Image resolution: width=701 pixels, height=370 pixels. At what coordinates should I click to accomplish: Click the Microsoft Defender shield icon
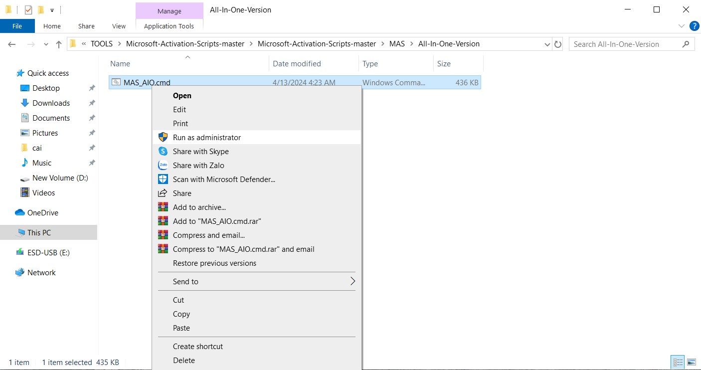pyautogui.click(x=163, y=179)
